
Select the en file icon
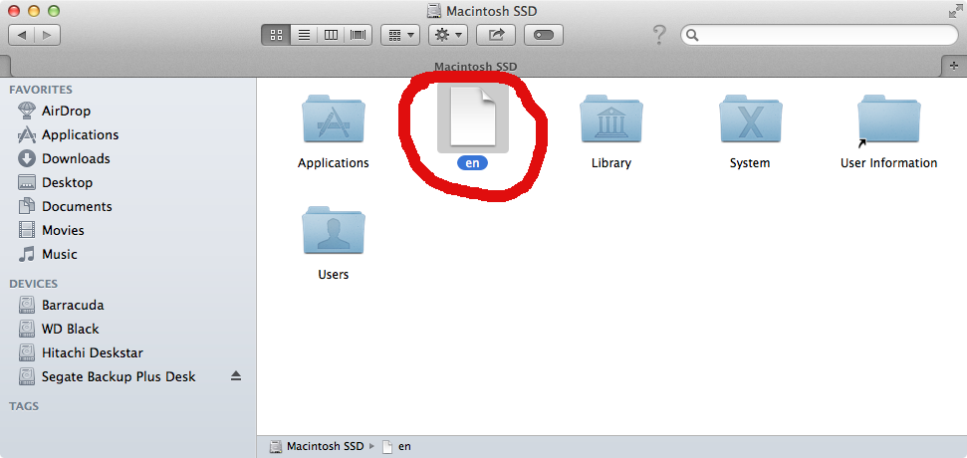[x=472, y=117]
